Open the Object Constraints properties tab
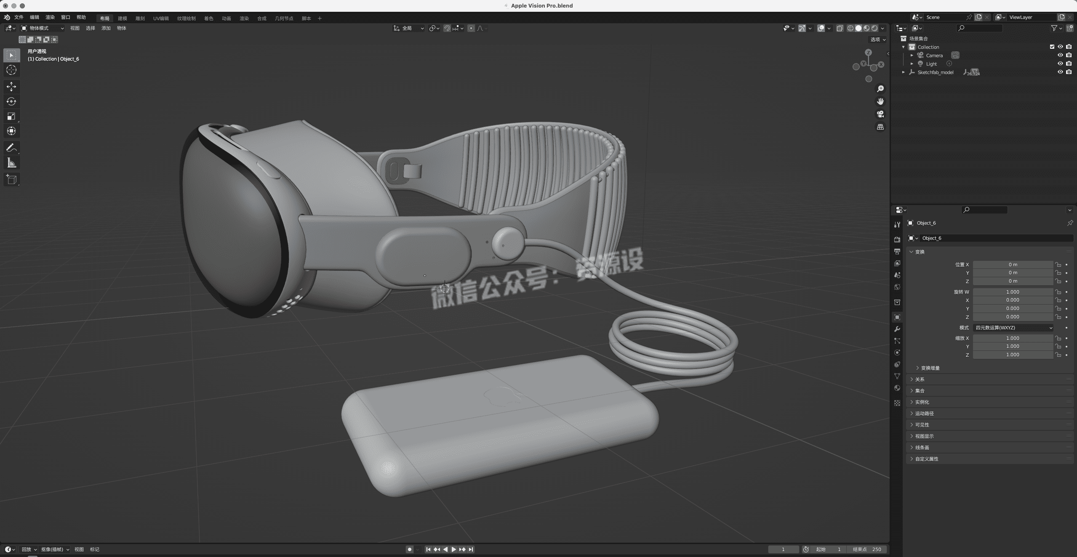 click(x=897, y=364)
